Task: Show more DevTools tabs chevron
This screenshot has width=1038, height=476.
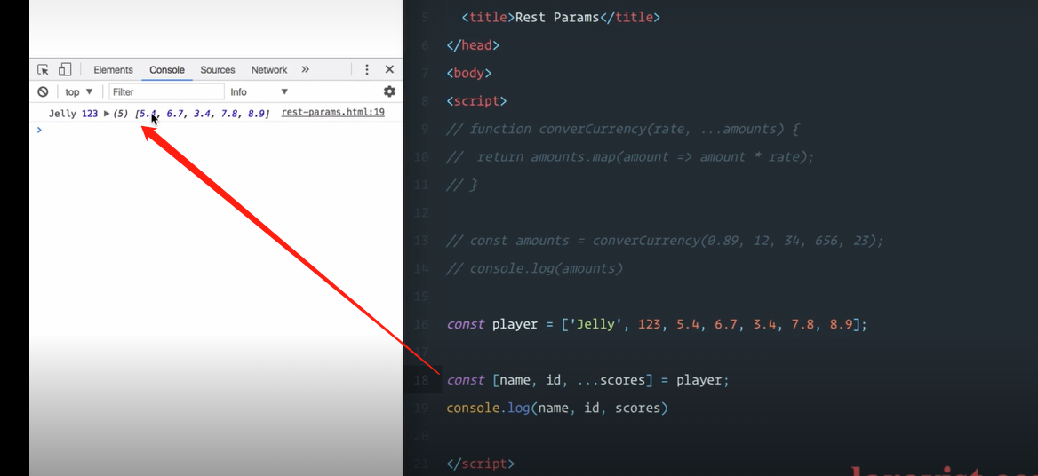Action: click(x=305, y=69)
